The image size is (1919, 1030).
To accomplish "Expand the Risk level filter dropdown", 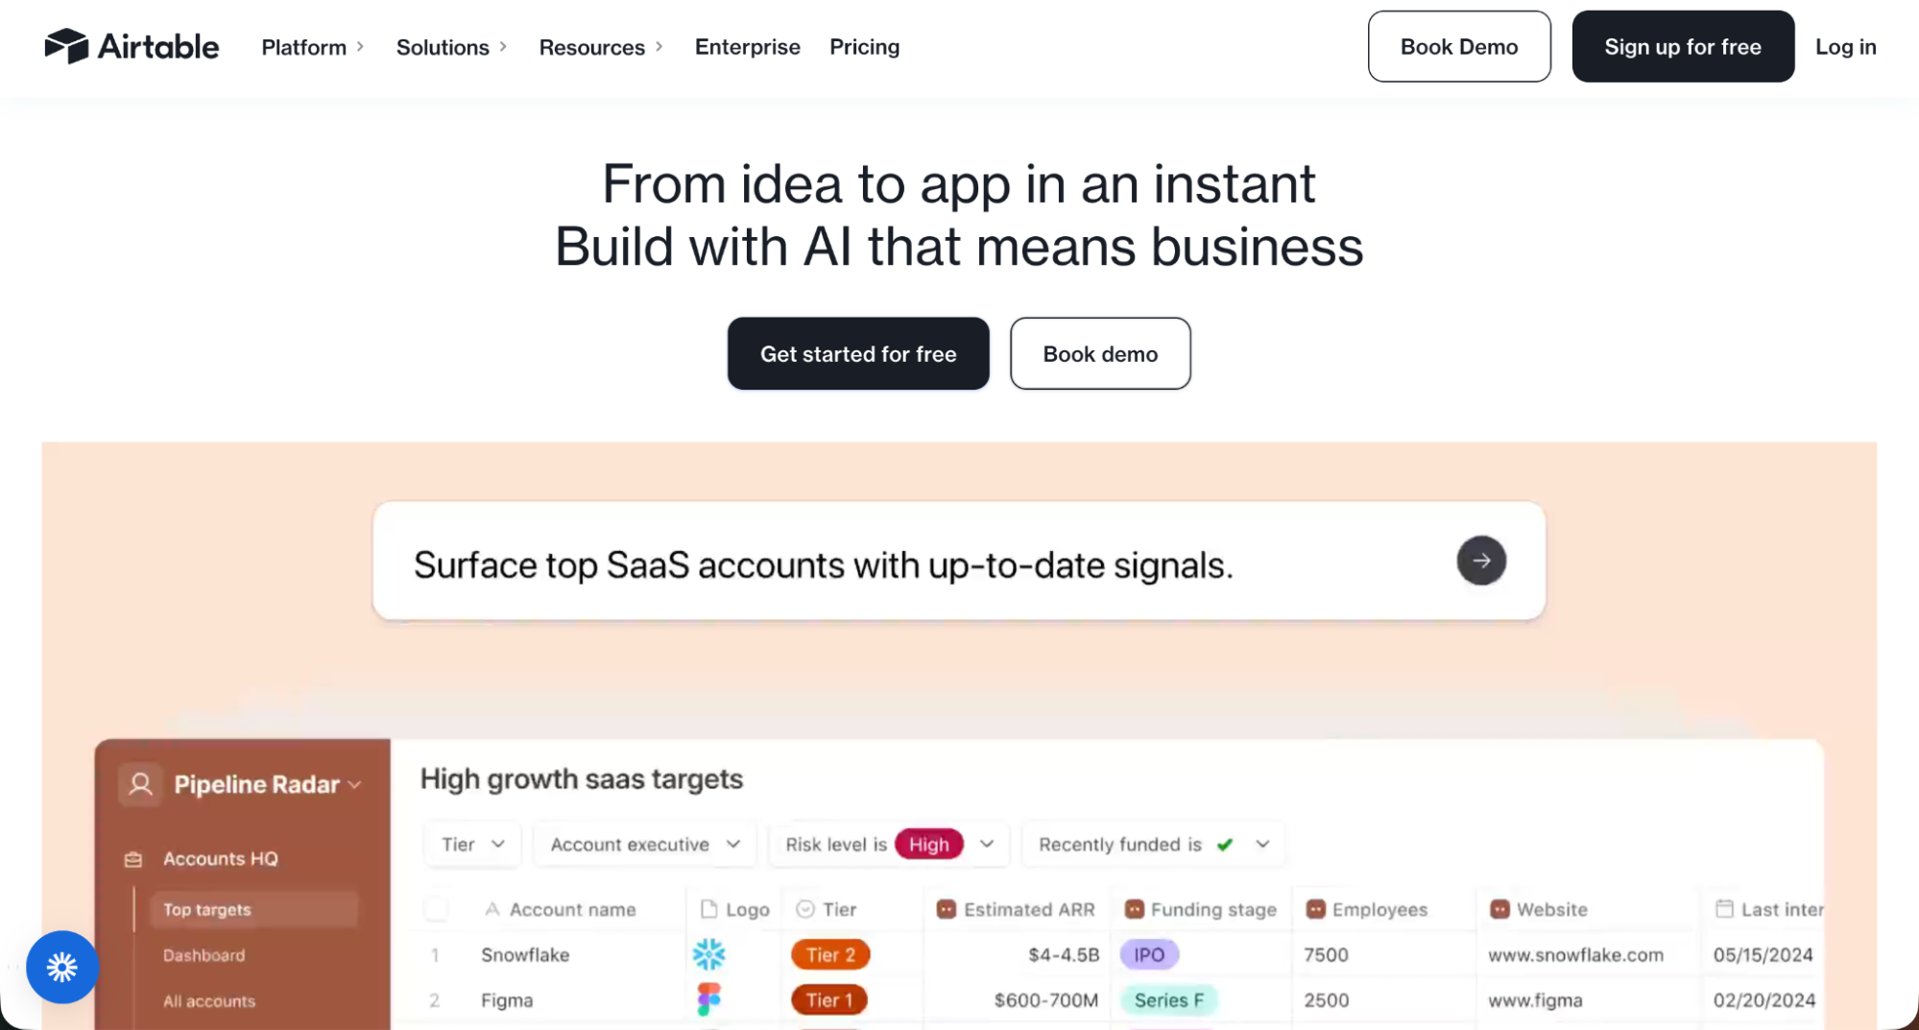I will (x=987, y=844).
